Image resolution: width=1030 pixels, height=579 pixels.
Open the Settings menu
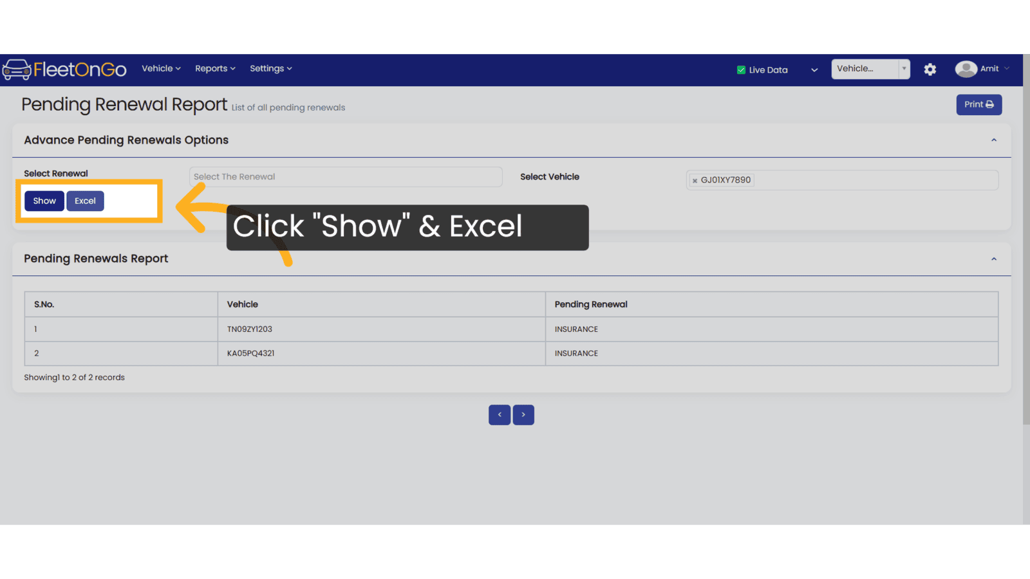270,69
